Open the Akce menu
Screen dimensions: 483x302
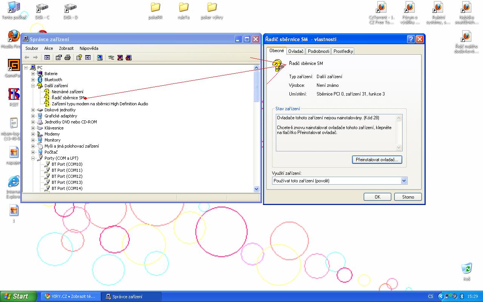[x=49, y=48]
